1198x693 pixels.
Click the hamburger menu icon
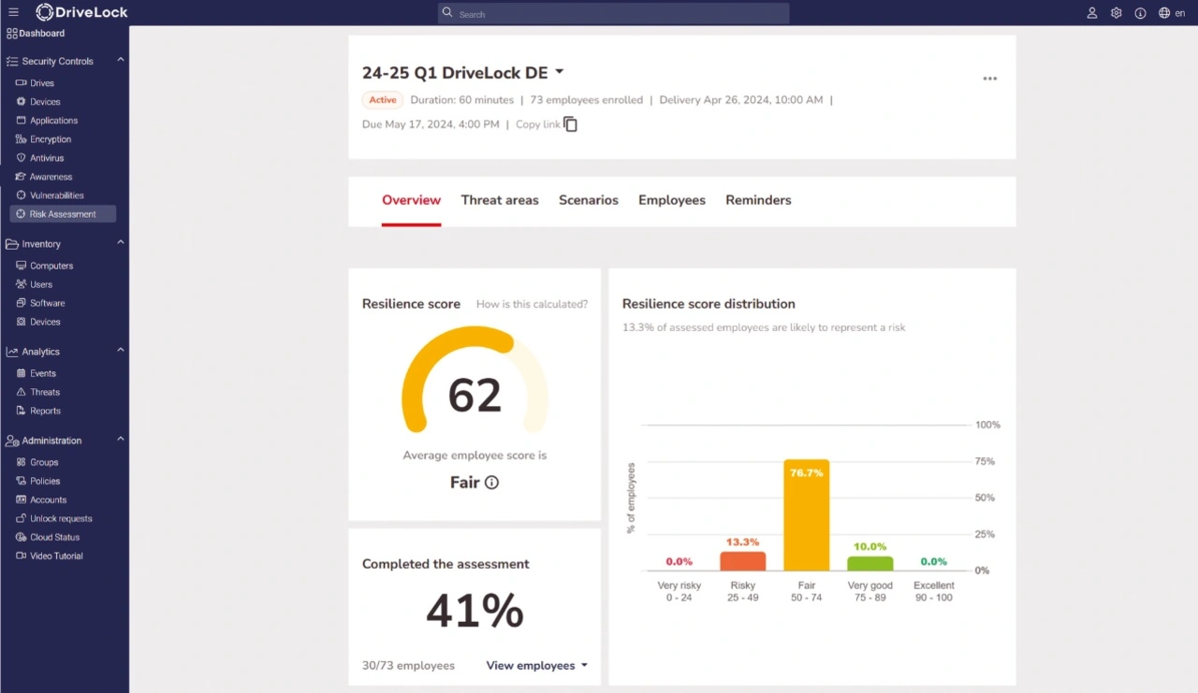coord(13,12)
